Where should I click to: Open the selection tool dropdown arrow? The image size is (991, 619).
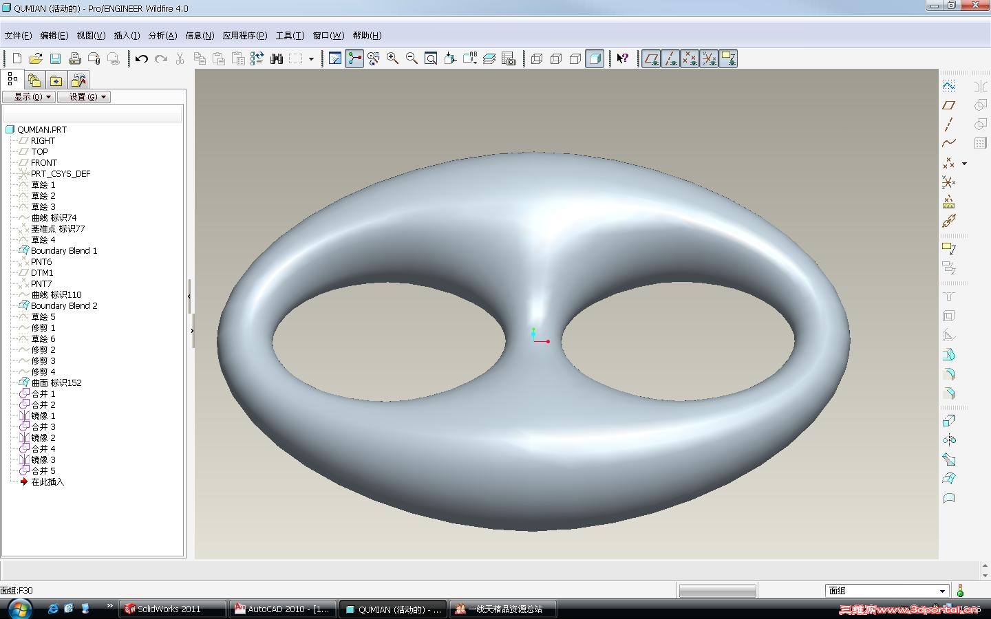click(x=311, y=59)
